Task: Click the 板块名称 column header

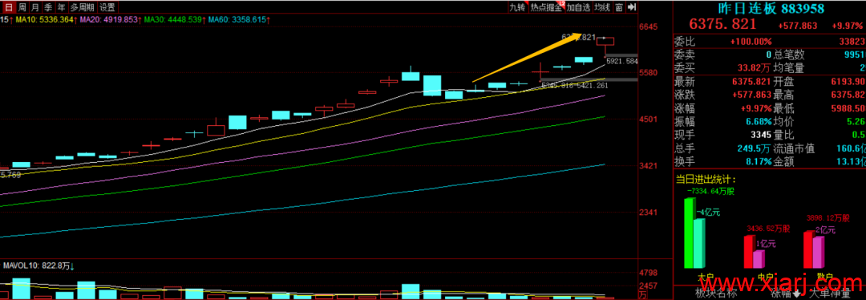Action: click(x=716, y=294)
